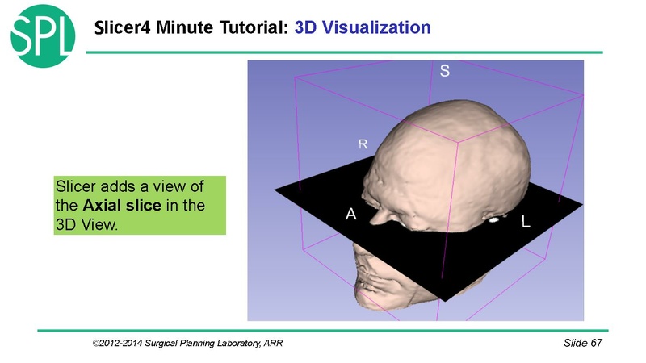The height and width of the screenshot is (363, 646).
Task: Click the Surgical Planning Laboratory copyright text
Action: coord(187,343)
